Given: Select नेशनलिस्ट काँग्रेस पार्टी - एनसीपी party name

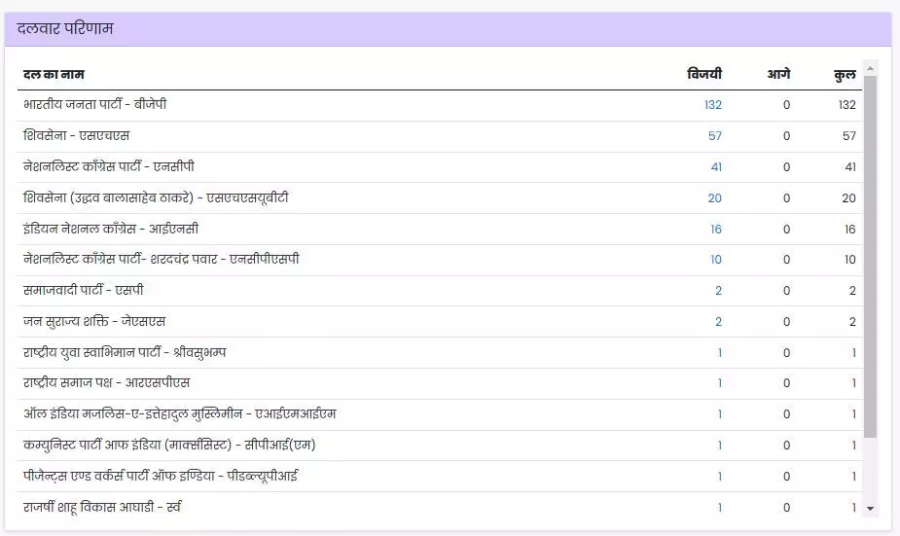Looking at the screenshot, I should point(108,166).
